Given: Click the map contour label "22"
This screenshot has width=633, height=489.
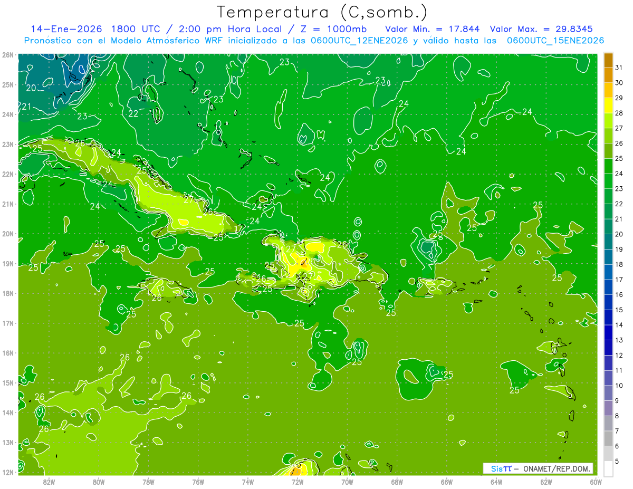Looking at the screenshot, I should tap(133, 114).
